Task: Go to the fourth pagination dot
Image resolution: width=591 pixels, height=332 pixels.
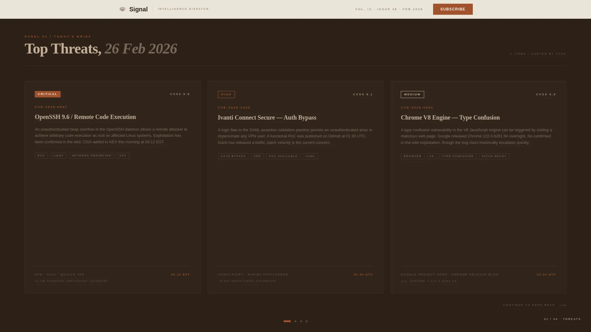Action: [x=307, y=321]
